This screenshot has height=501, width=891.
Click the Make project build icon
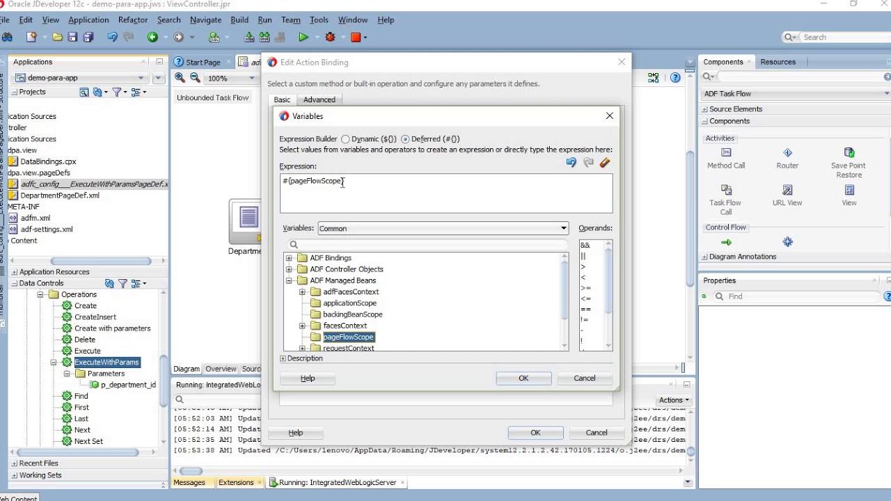pos(249,38)
